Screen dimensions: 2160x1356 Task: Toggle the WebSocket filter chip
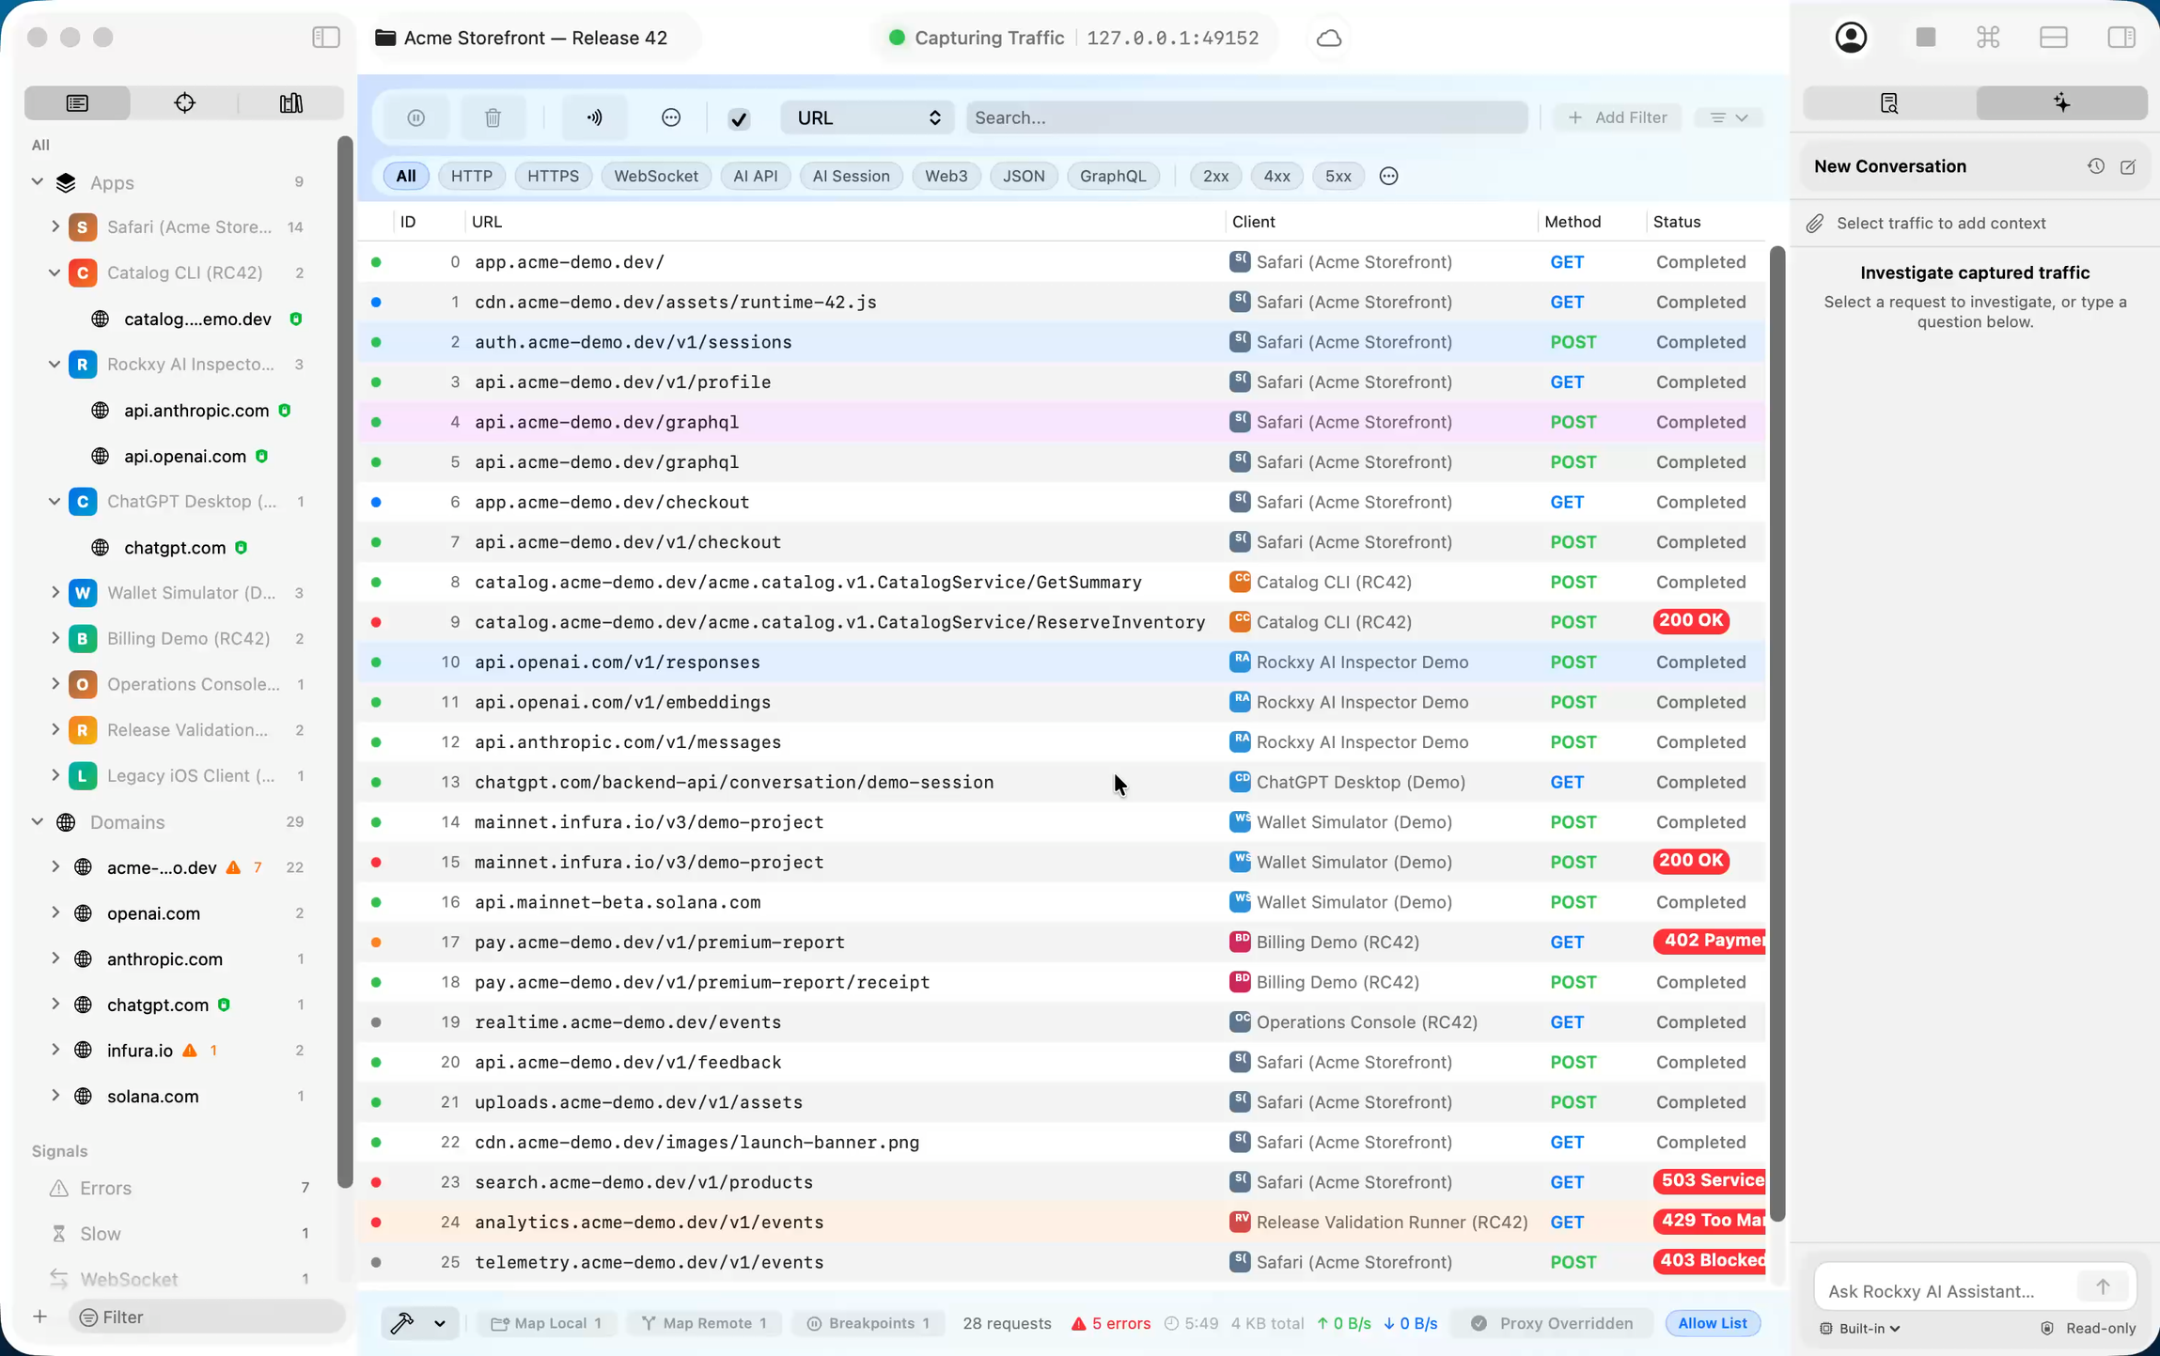656,176
